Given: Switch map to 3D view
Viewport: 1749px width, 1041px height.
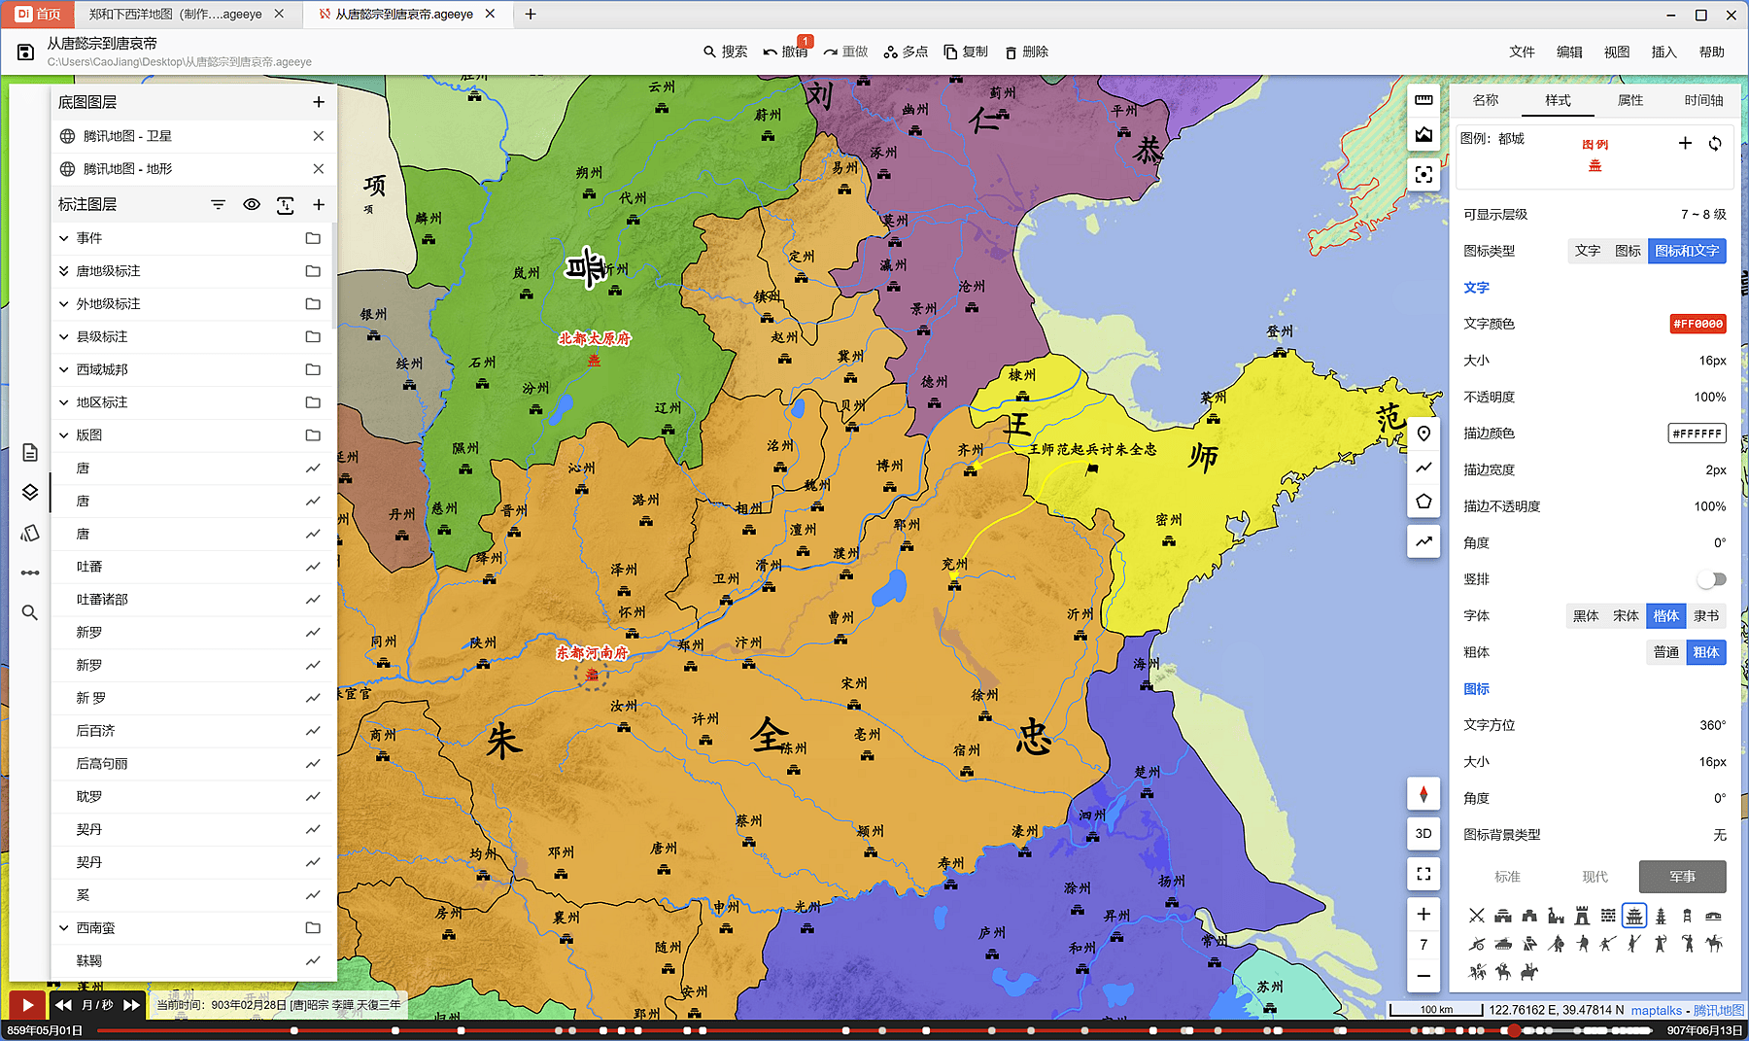Looking at the screenshot, I should (1423, 833).
